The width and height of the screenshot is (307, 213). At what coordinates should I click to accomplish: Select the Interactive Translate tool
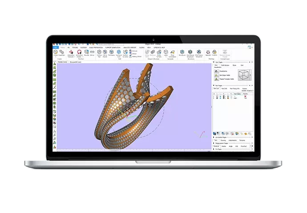(x=71, y=53)
